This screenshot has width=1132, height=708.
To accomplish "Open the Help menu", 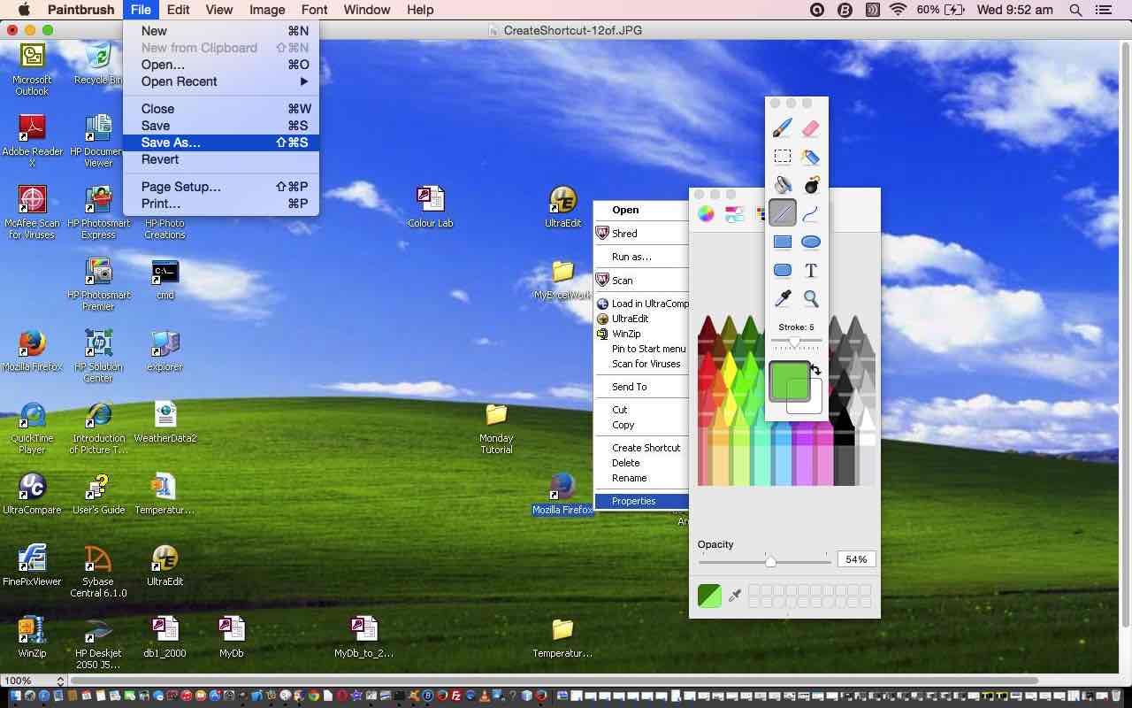I will pyautogui.click(x=420, y=10).
